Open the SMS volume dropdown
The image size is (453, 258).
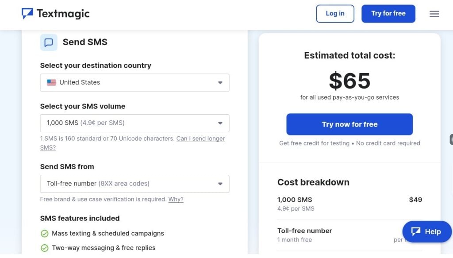coord(134,123)
